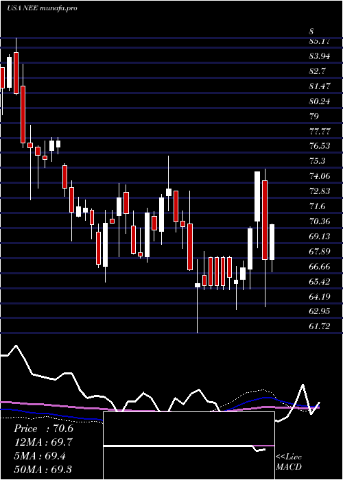Click the 79 price axis label
Image resolution: width=343 pixels, height=480 pixels.
click(314, 116)
